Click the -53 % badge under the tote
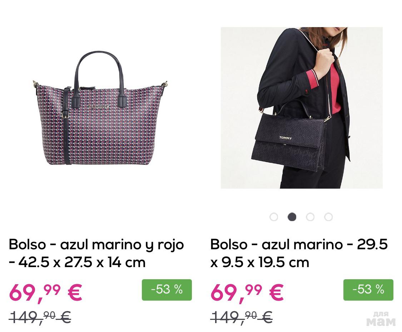 pos(167,290)
